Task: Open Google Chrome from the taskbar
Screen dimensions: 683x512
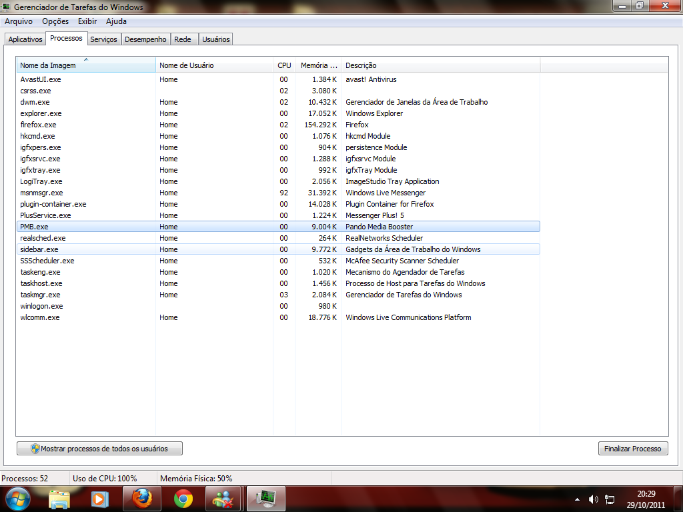Action: [x=183, y=499]
